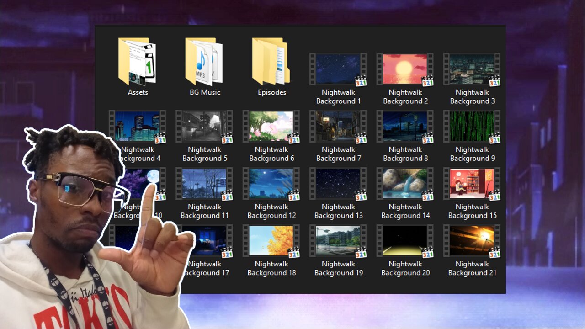Select Nightwalk Background 4 blue skyline video
Viewport: 585px width, 329px height.
(x=137, y=126)
